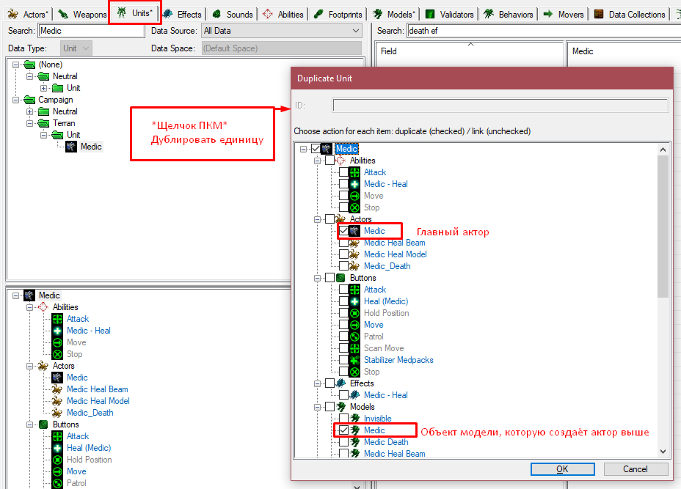Check the Abilities group checkbox
681x489 pixels.
(x=329, y=161)
